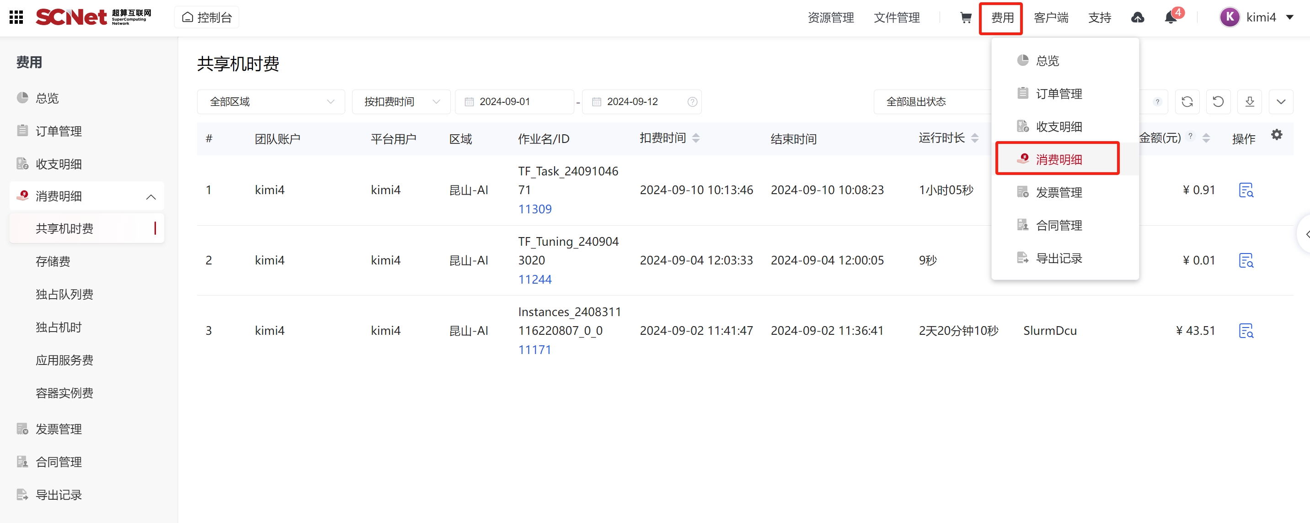Click the cloud upload icon
The width and height of the screenshot is (1310, 523).
[x=1137, y=18]
